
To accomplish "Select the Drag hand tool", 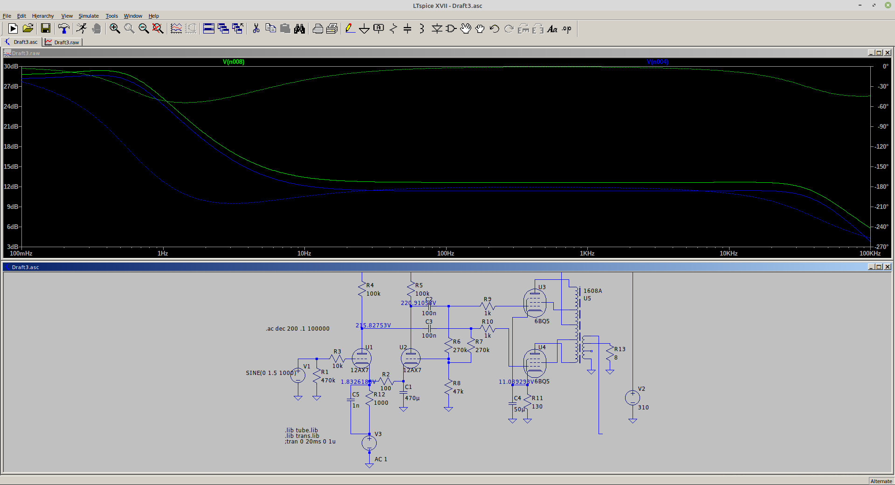I will point(480,29).
